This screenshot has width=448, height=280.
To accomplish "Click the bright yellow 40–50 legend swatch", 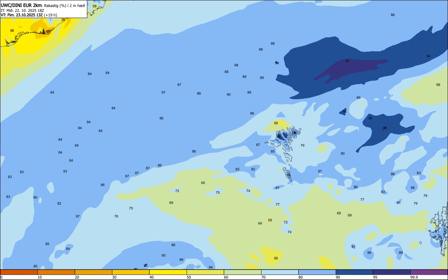I will coord(168,272).
